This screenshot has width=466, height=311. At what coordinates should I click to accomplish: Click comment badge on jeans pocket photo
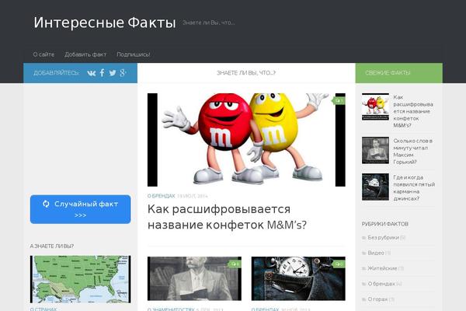(x=339, y=264)
